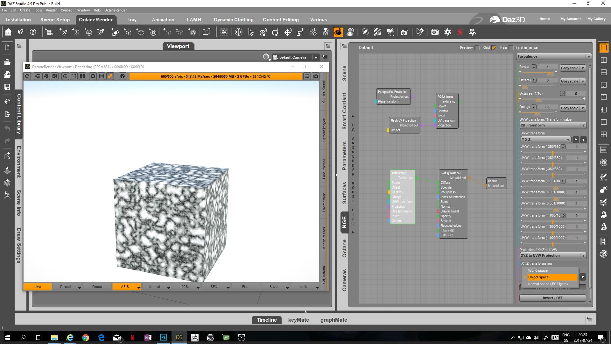Image resolution: width=611 pixels, height=344 pixels.
Task: Click the refresh icon in OctaneRender viewport
Action: point(27,76)
